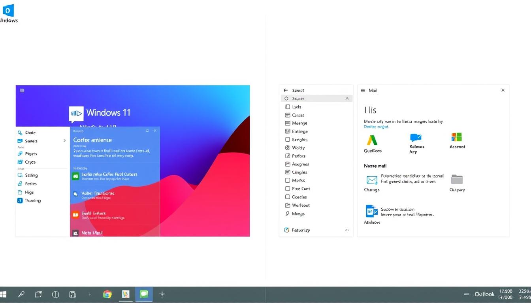Expand the Faturiep section chevron
This screenshot has width=531, height=303.
tap(347, 230)
